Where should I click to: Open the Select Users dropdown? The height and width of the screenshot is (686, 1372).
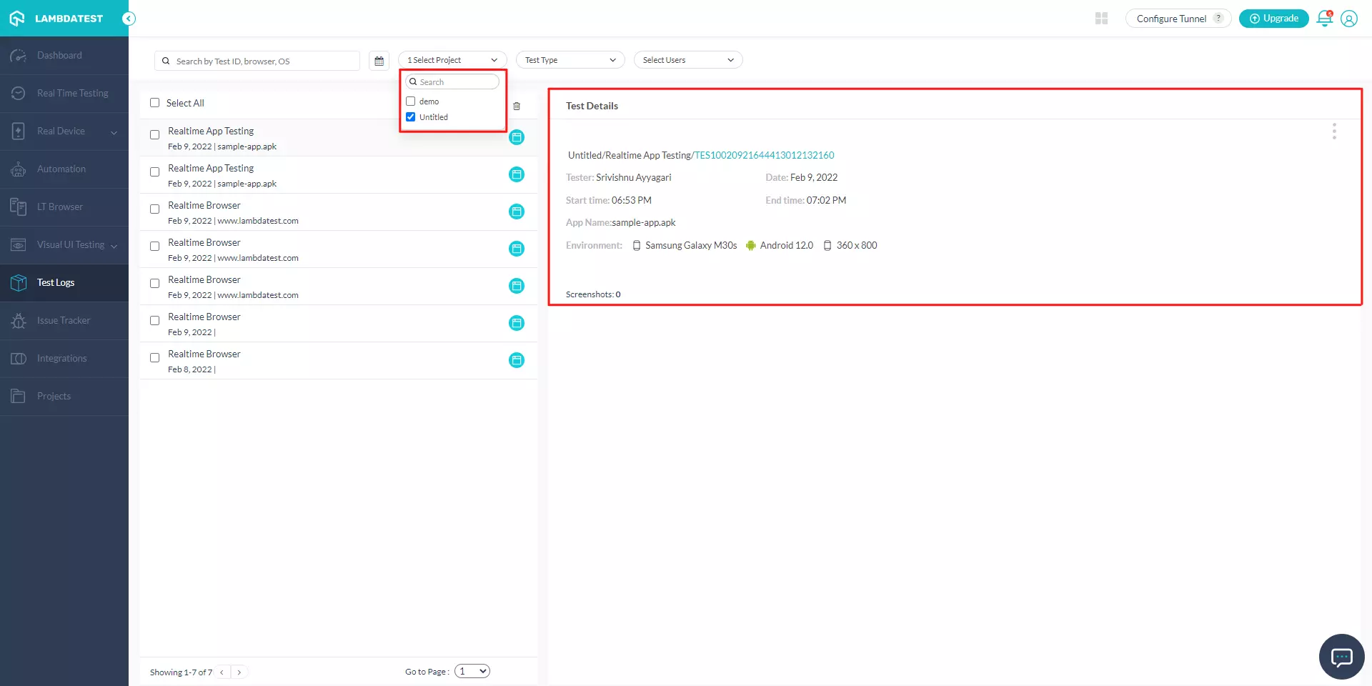coord(688,60)
